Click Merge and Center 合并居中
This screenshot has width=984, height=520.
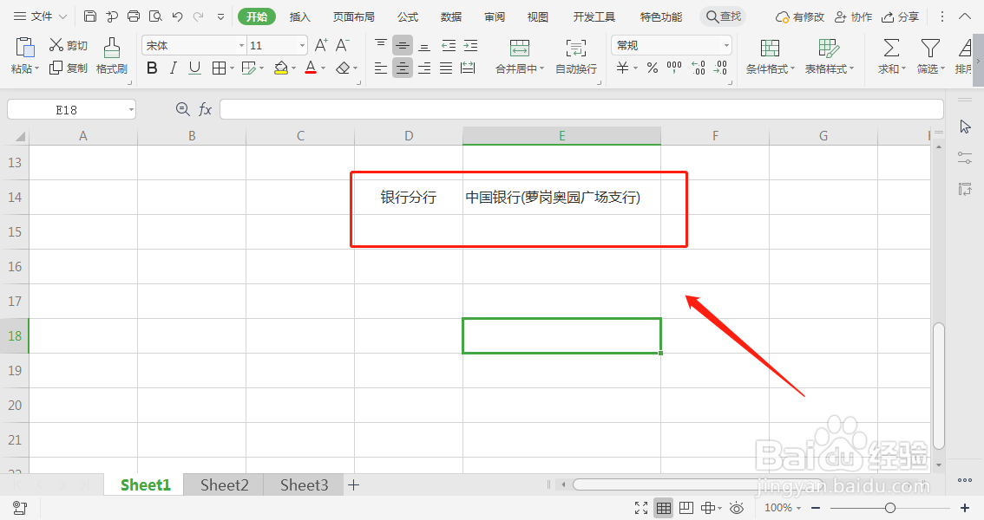tap(520, 55)
